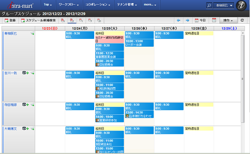Open 吉川一哉's 12/27 朝礼 event
This screenshot has height=154, width=250.
click(169, 75)
